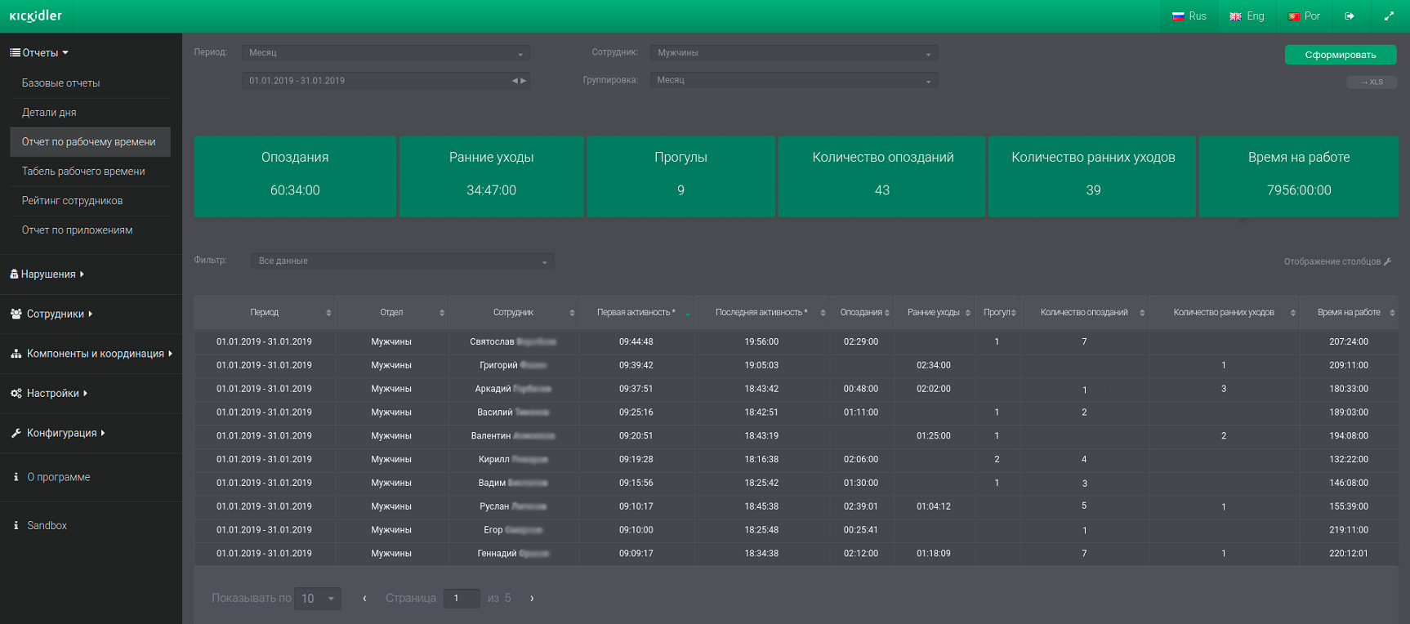Click the Сотрудники people icon
This screenshot has height=624, width=1410.
tap(16, 314)
